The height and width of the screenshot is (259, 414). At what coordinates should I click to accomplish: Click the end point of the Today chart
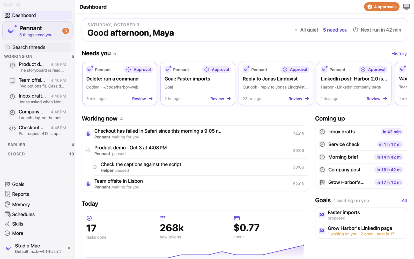[304, 245]
